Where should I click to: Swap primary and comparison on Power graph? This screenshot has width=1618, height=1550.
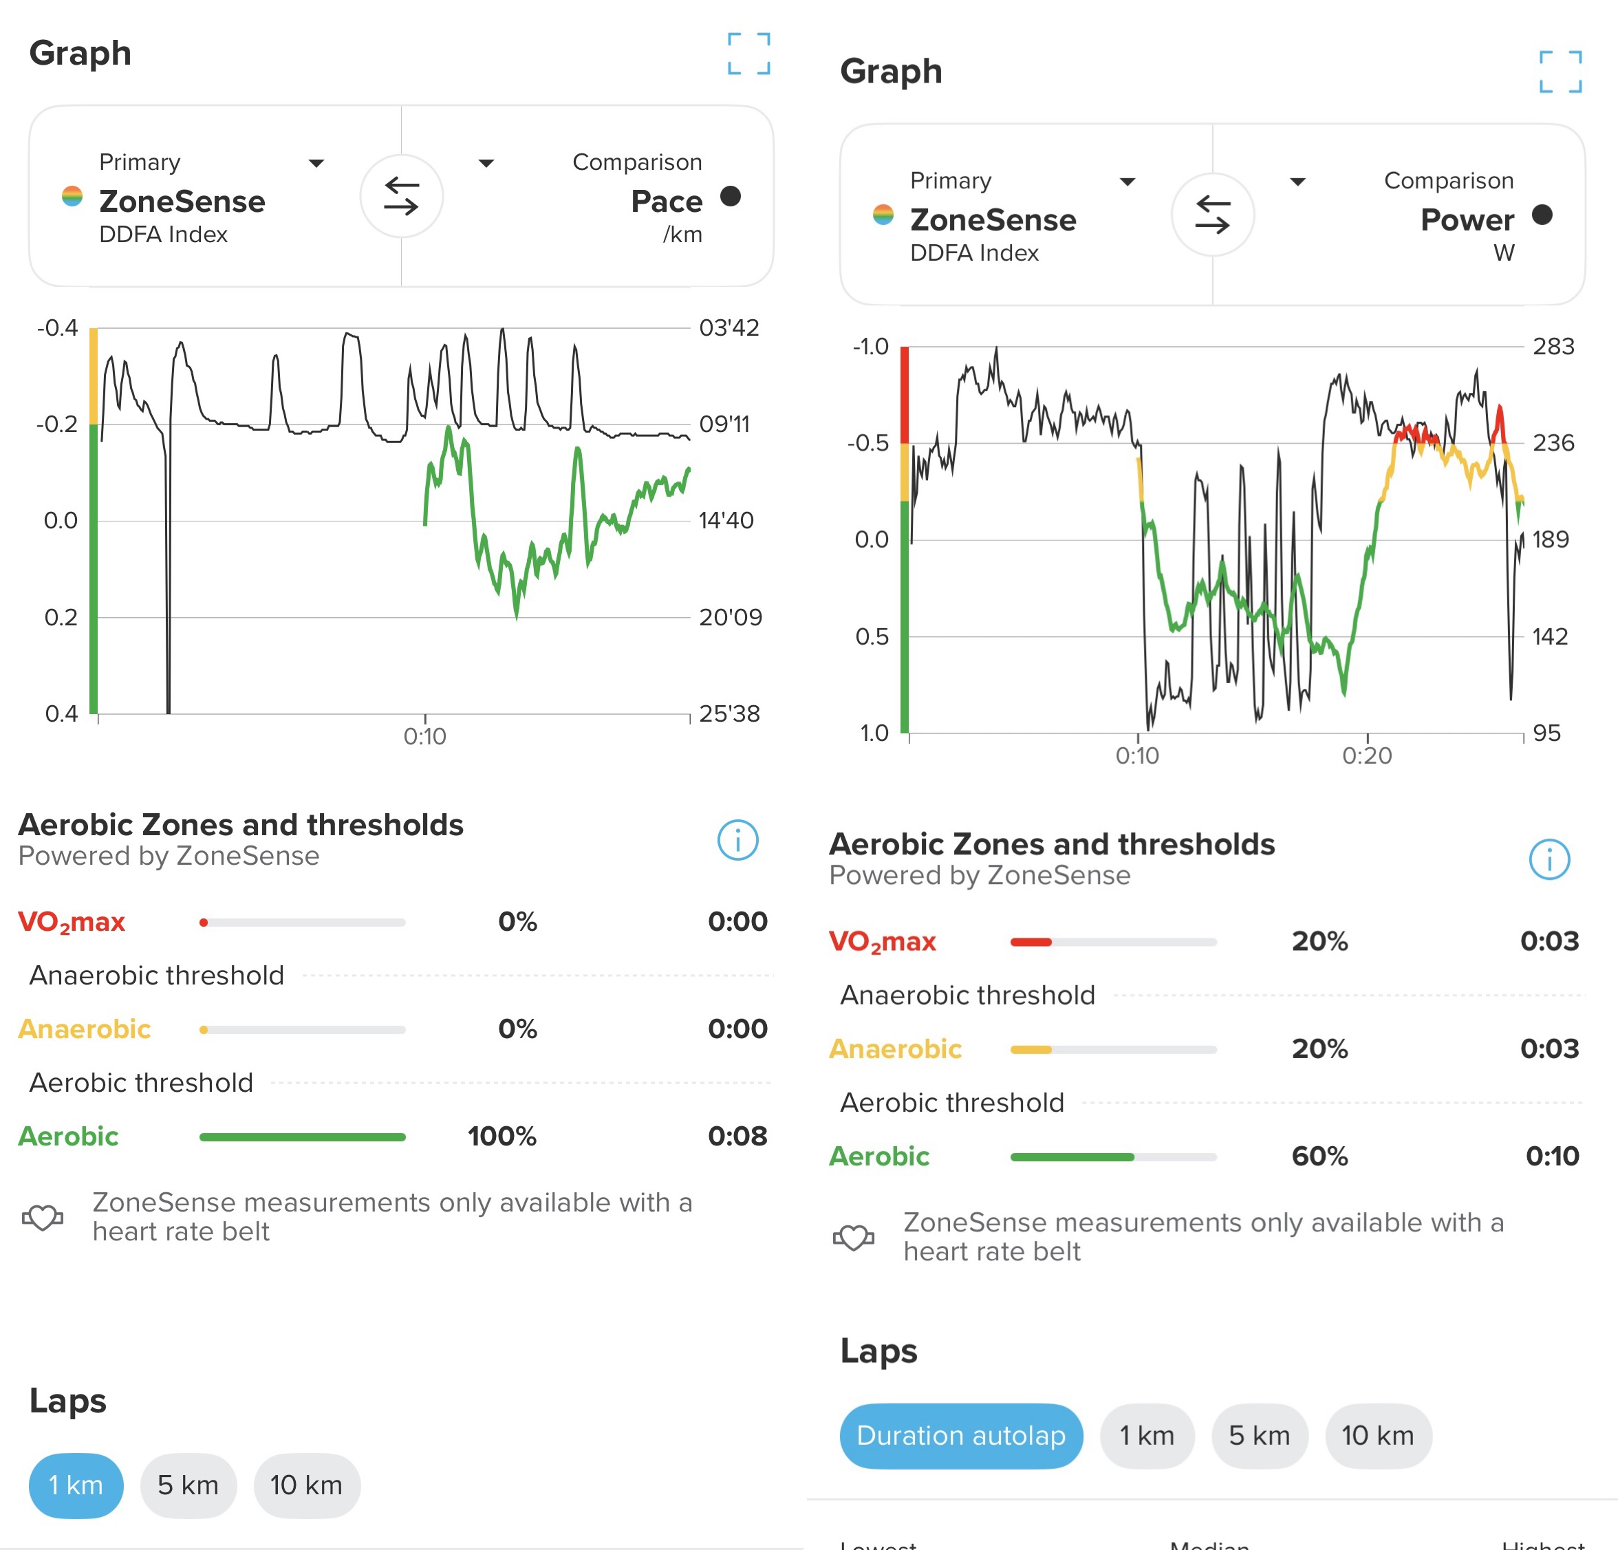click(1213, 215)
